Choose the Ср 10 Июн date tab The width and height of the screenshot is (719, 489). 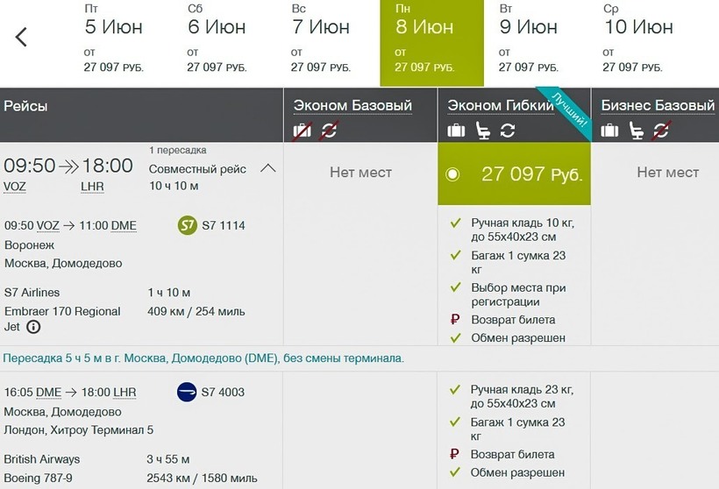638,44
